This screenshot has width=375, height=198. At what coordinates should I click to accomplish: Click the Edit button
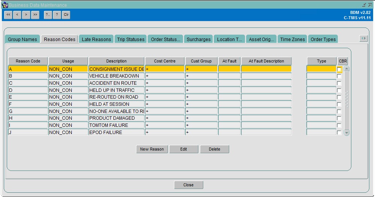184,149
